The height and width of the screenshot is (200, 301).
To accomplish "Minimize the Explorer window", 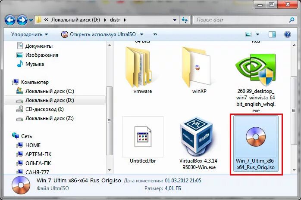I will coord(260,4).
